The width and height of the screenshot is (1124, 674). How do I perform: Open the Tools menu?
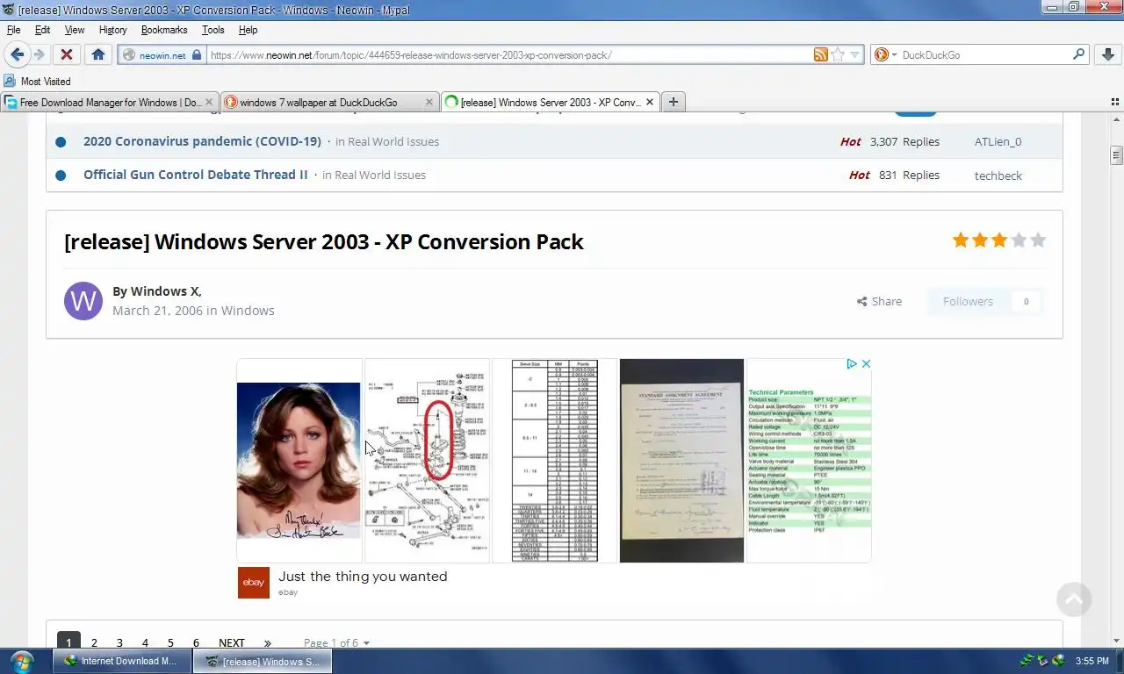point(213,30)
